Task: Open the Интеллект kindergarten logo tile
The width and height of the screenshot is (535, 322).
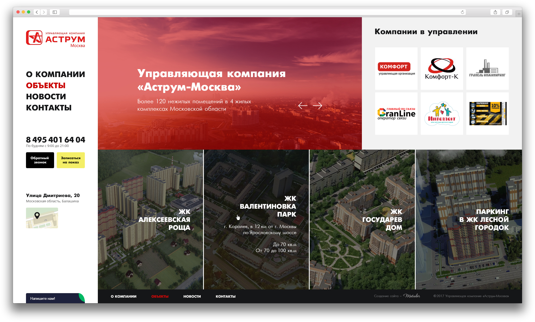Action: click(442, 114)
